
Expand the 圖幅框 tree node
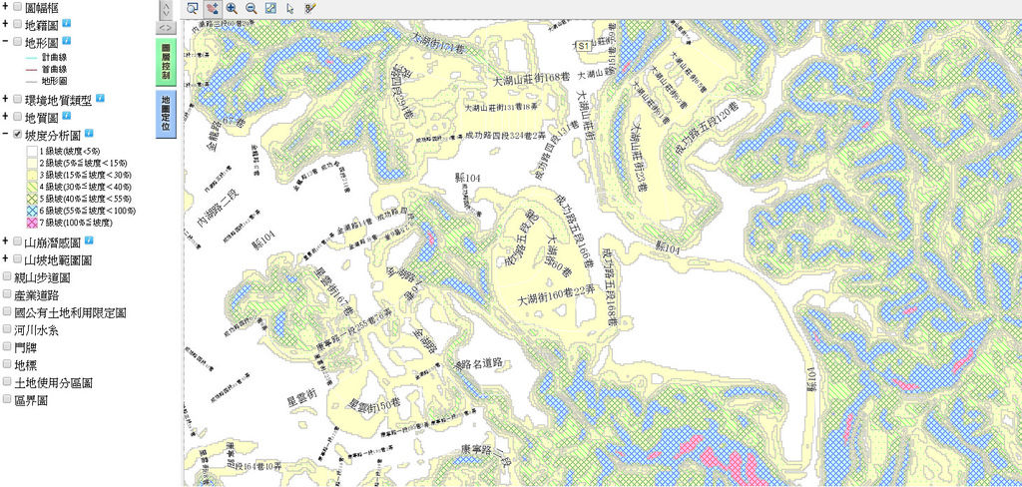tap(5, 7)
